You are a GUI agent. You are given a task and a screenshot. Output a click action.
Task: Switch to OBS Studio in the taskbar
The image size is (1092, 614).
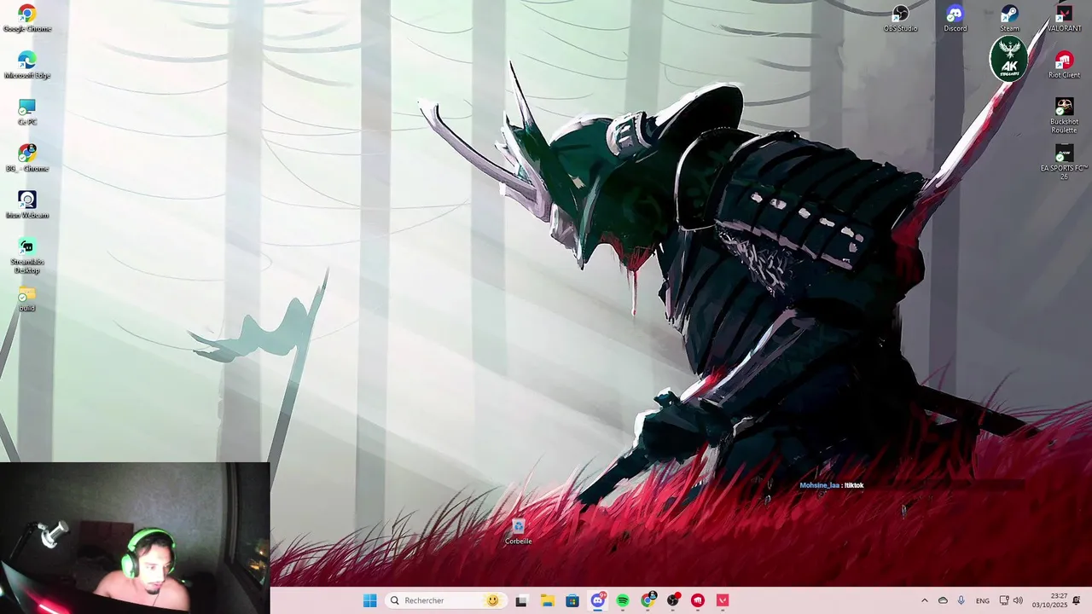(x=673, y=600)
